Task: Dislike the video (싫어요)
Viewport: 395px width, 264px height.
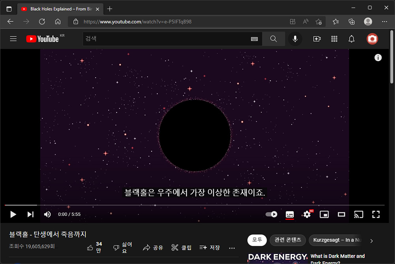Action: (x=123, y=247)
